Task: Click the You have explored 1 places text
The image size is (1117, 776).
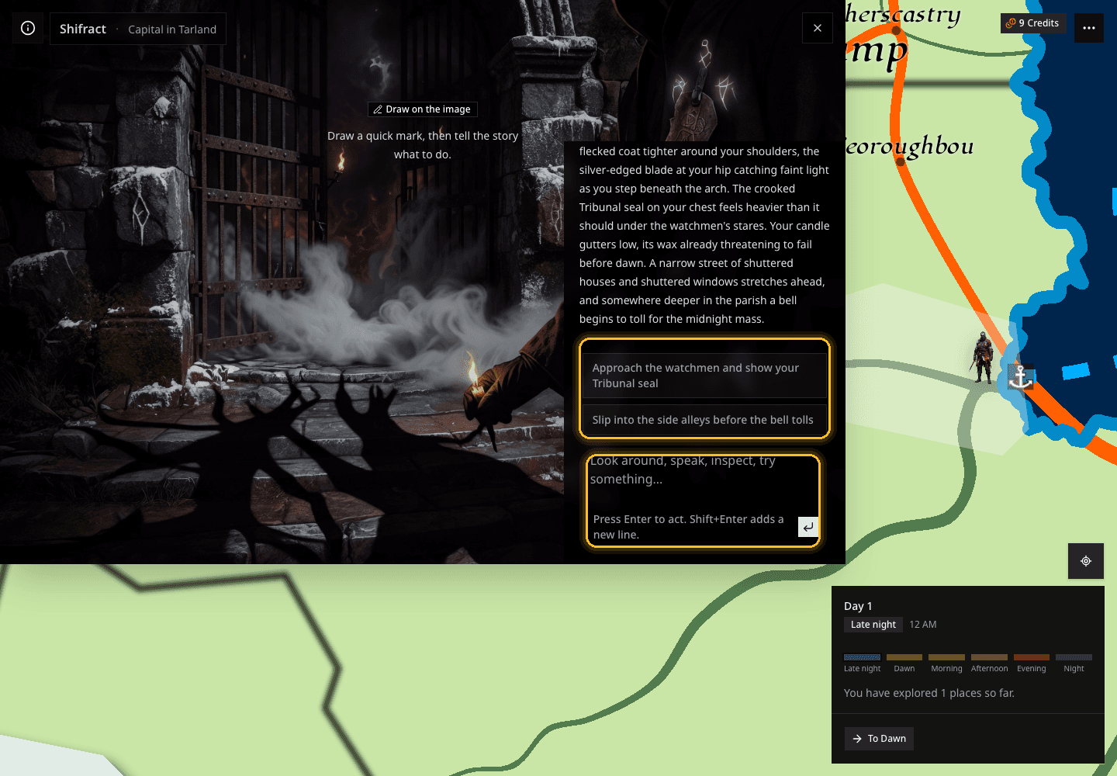Action: point(929,693)
